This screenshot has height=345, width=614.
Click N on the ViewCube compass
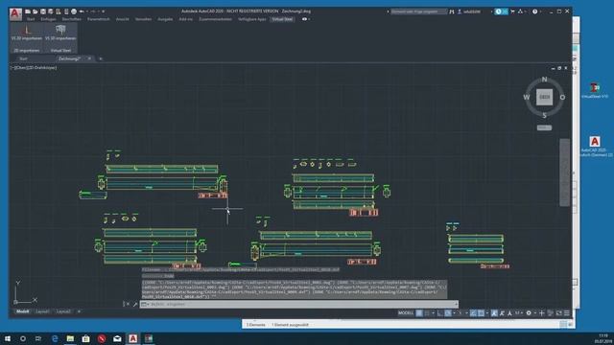pyautogui.click(x=544, y=80)
